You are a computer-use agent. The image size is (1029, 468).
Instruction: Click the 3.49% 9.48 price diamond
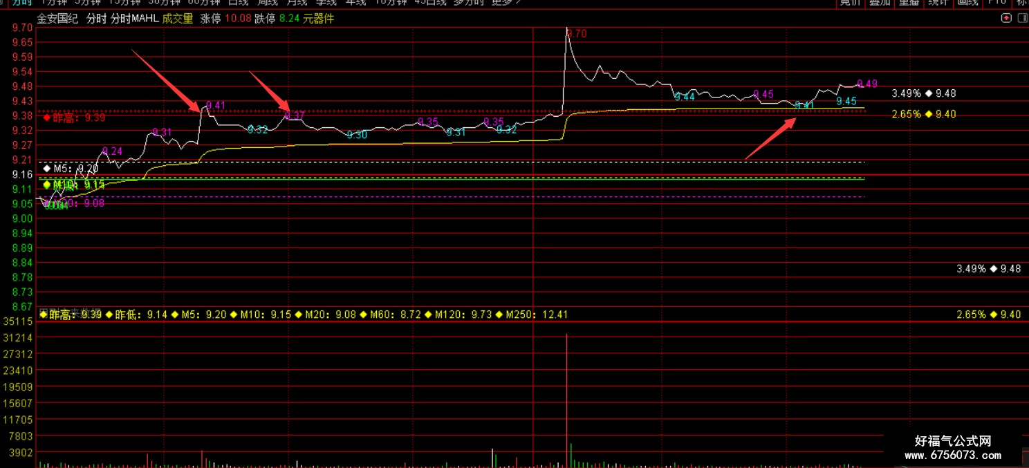pyautogui.click(x=929, y=93)
